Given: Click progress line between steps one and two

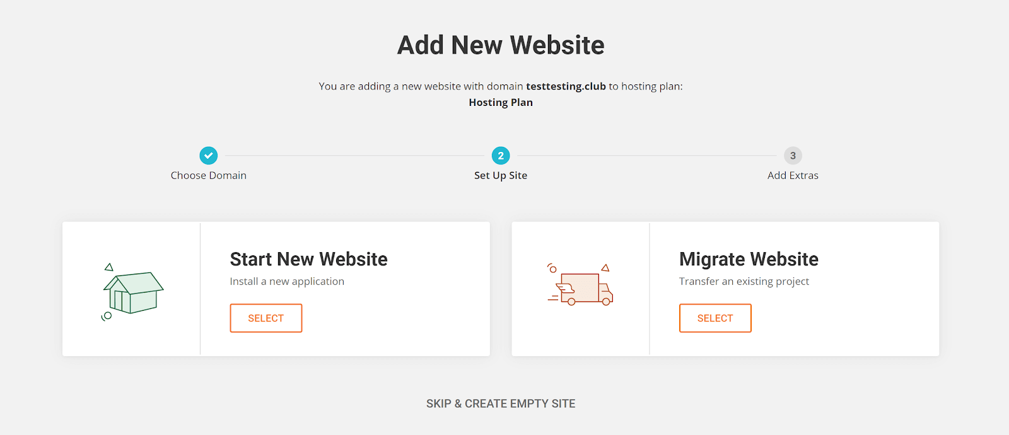Looking at the screenshot, I should [354, 156].
